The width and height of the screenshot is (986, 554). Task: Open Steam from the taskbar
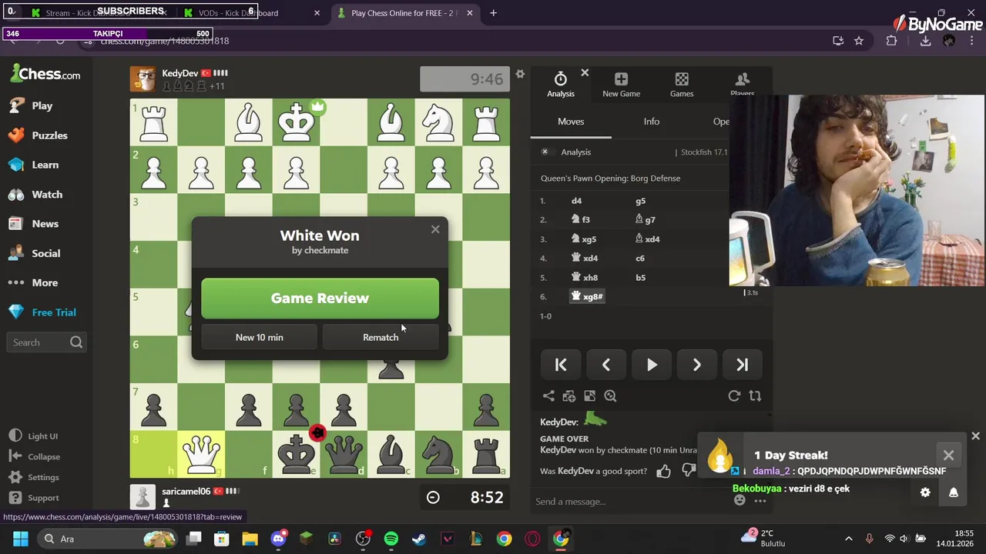click(x=419, y=539)
